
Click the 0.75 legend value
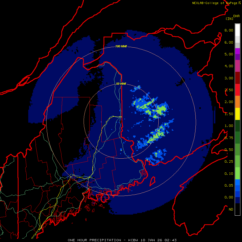point(229,138)
